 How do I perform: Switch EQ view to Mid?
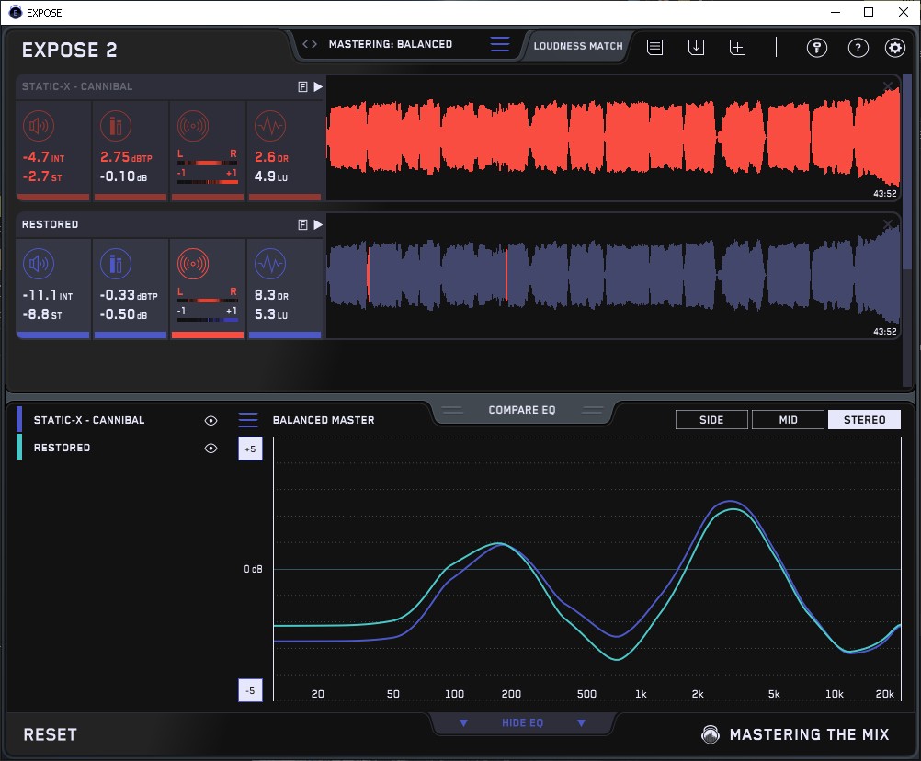788,420
